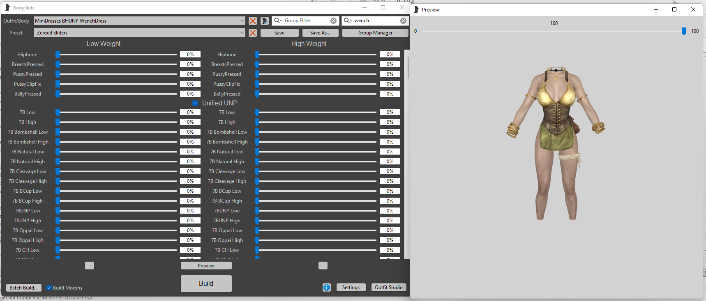Click the Preview window weight slider handle

click(x=684, y=31)
